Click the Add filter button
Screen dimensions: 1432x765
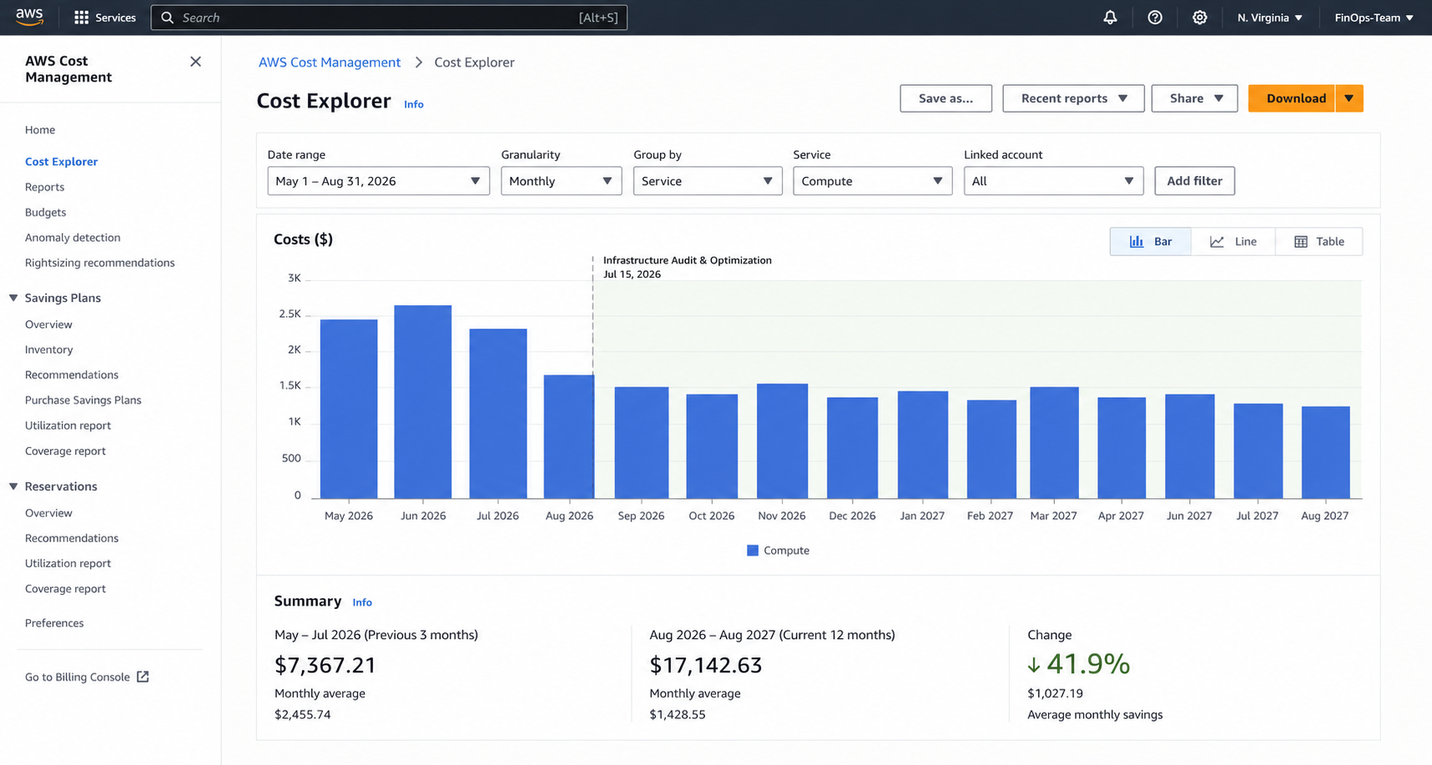1194,181
